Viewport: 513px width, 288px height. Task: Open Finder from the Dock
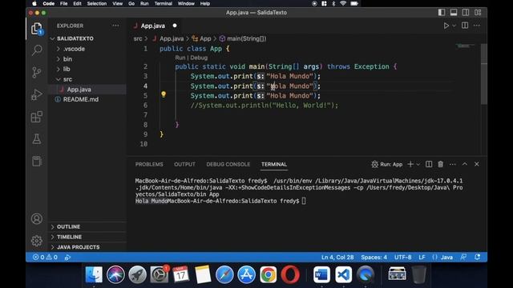(94, 274)
